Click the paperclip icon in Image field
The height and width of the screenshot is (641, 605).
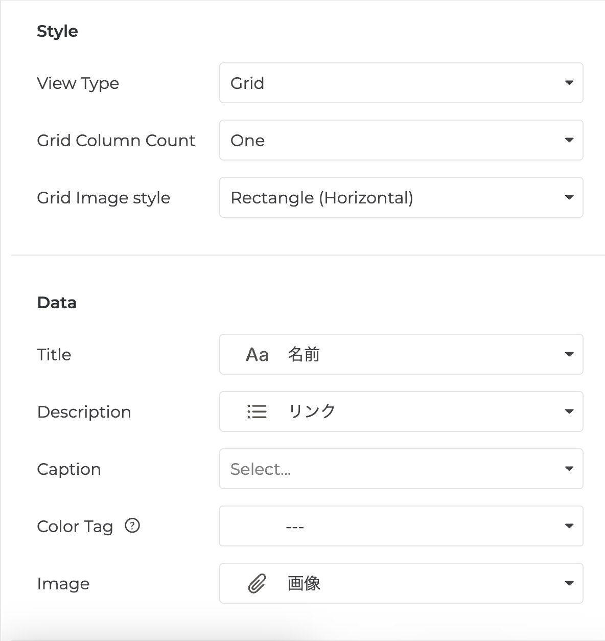click(257, 584)
